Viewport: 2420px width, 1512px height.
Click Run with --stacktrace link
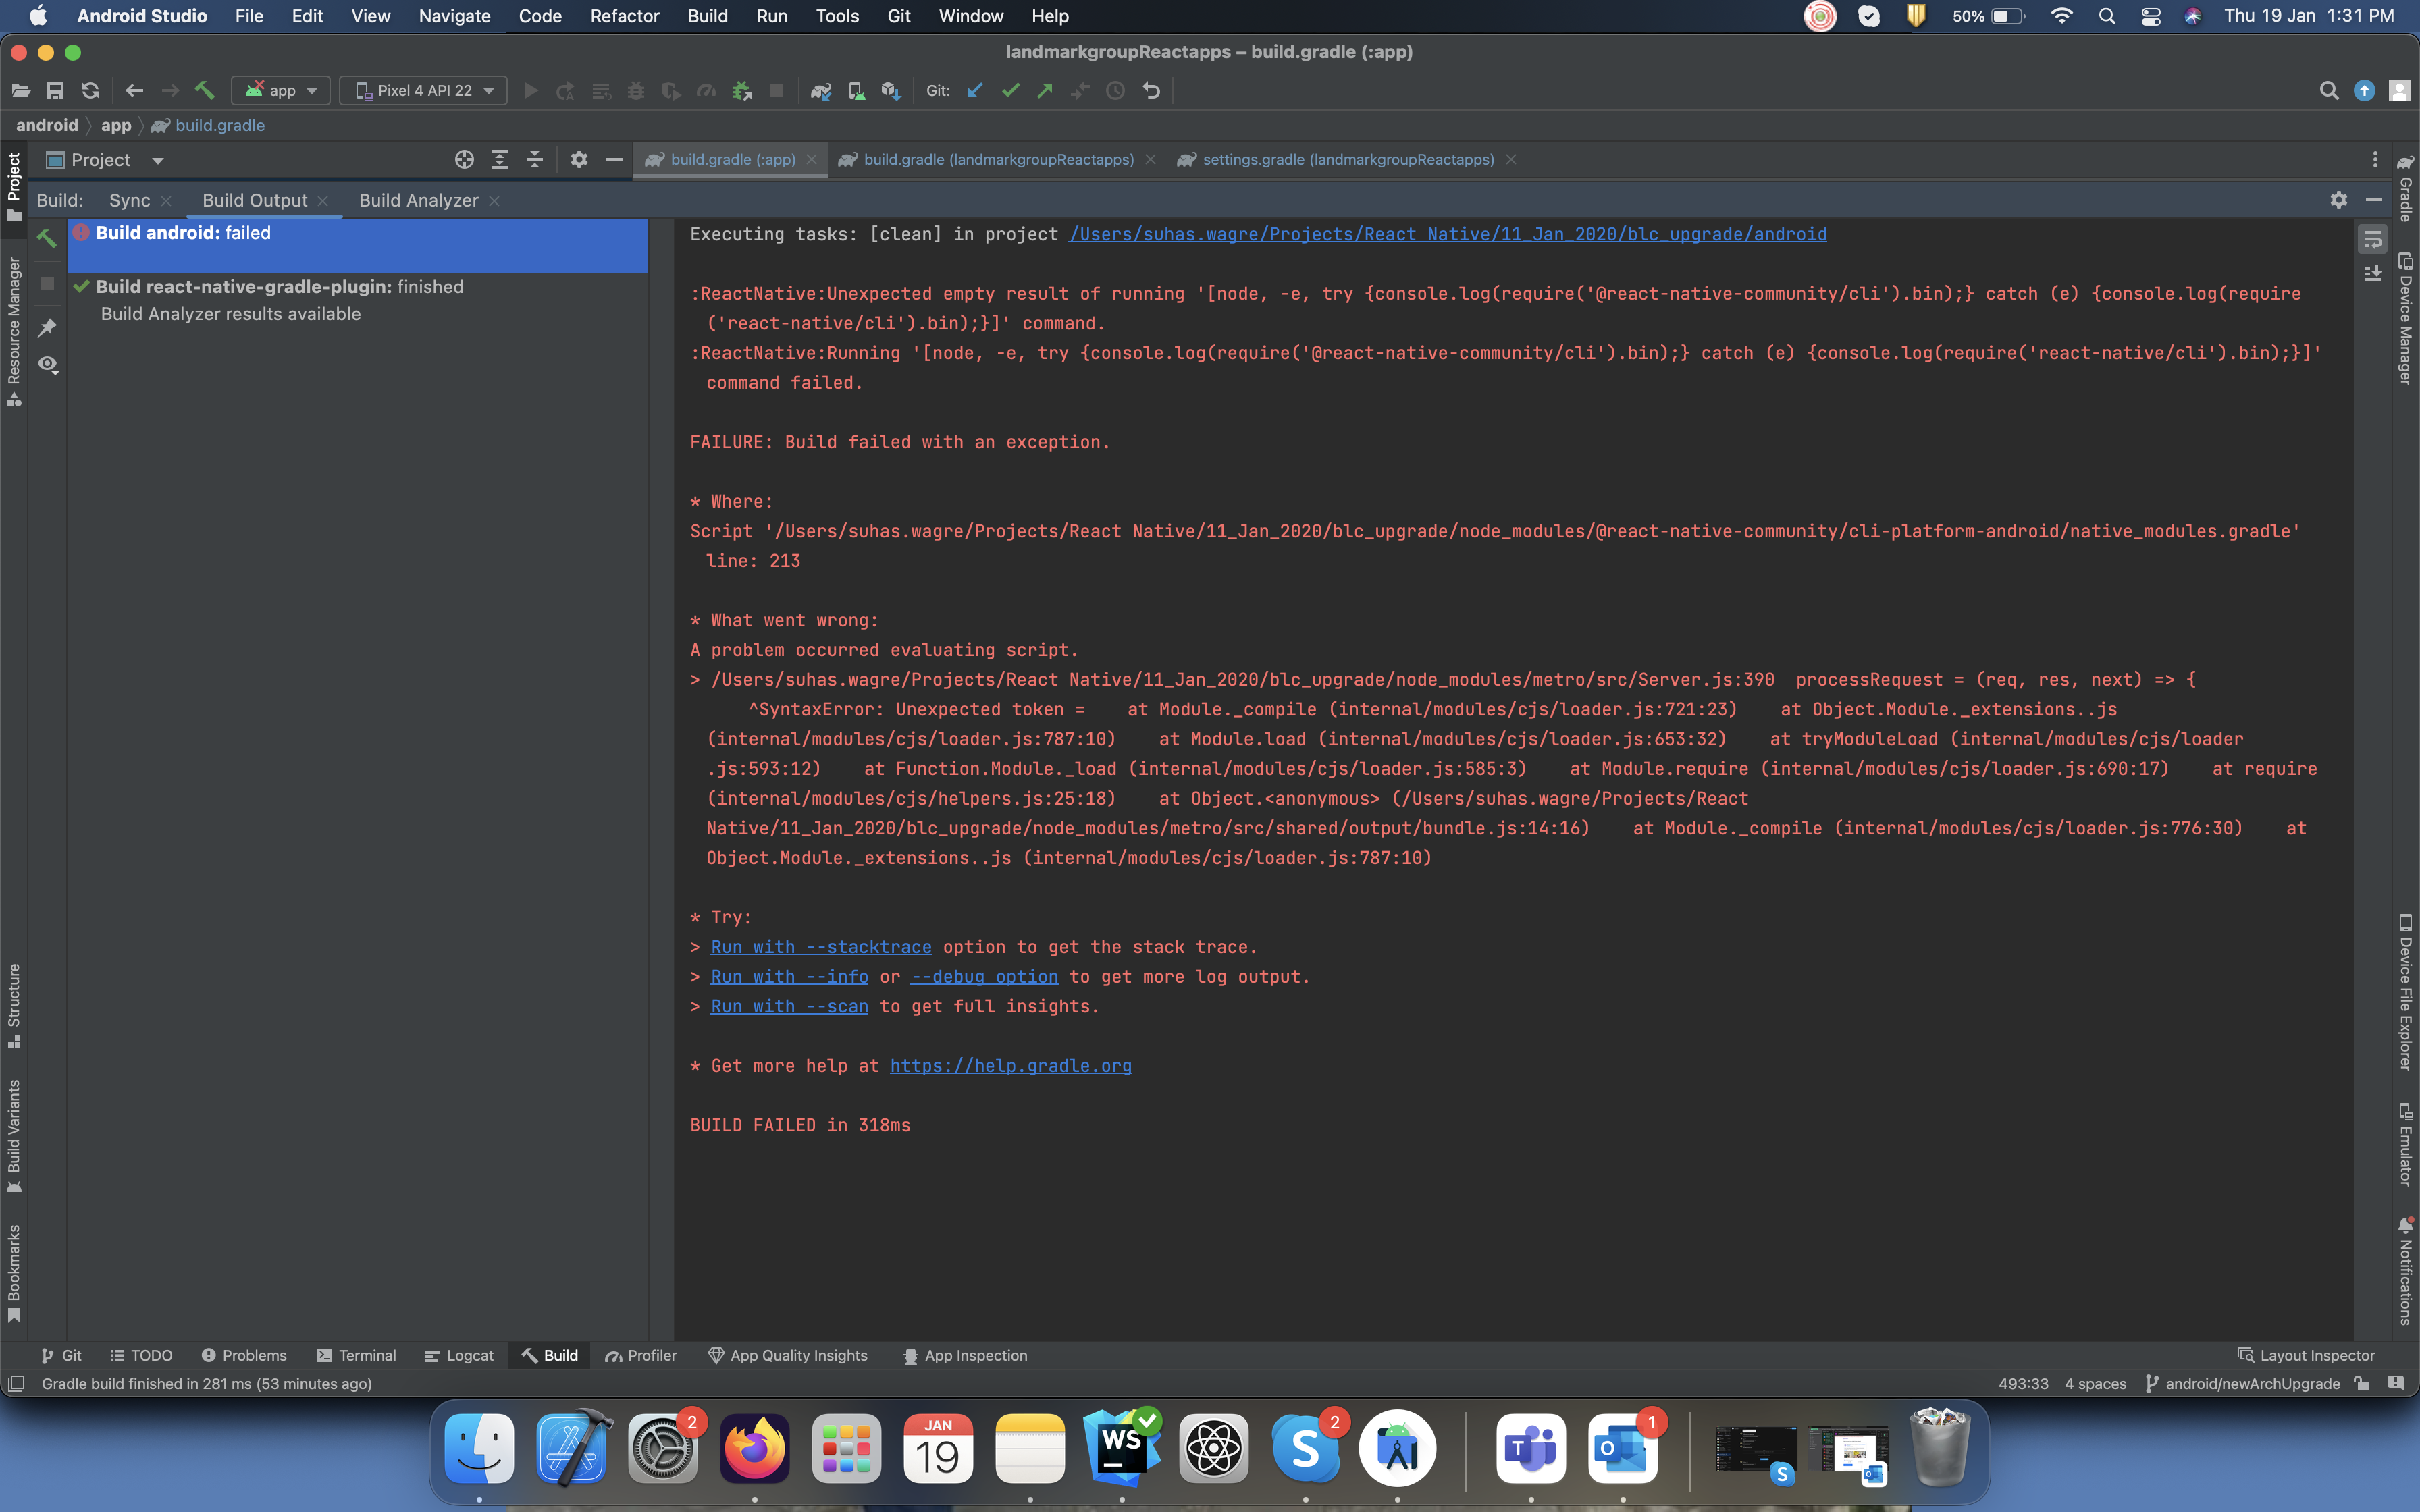tap(820, 947)
